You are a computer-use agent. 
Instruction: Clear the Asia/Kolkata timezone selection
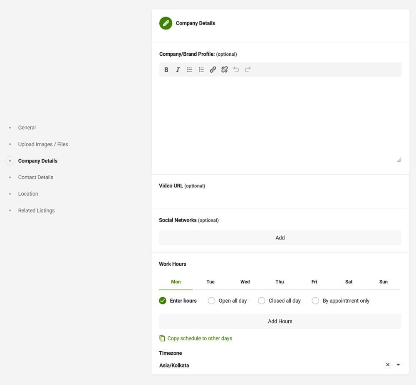tap(388, 365)
